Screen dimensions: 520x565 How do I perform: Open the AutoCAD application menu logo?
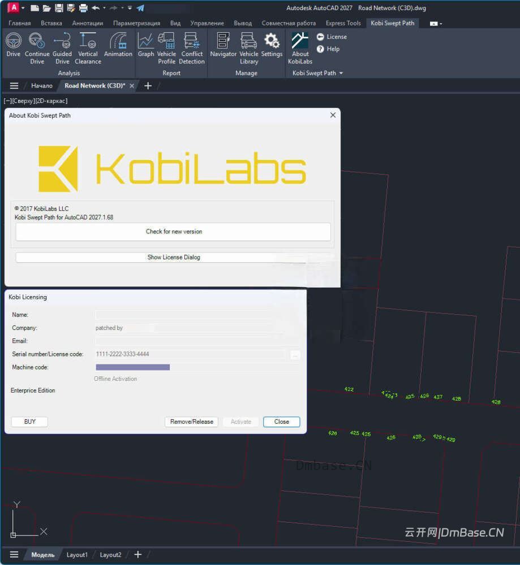click(x=13, y=7)
